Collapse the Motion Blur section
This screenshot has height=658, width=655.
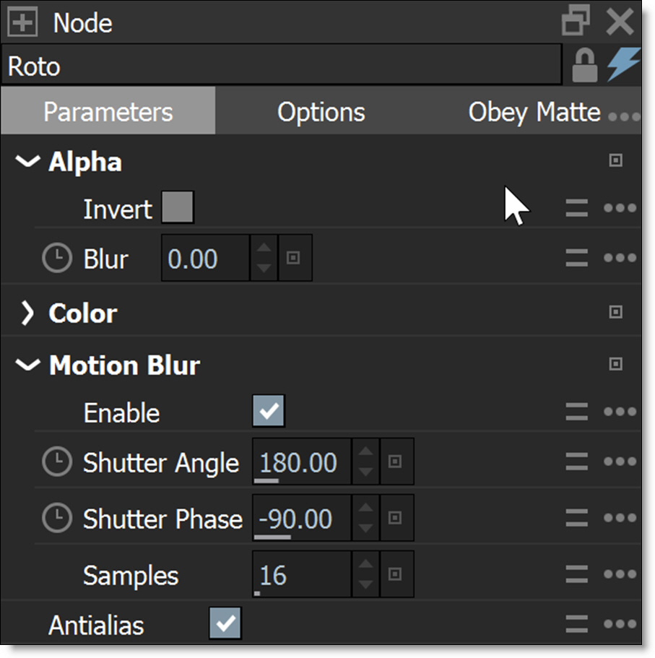(x=27, y=365)
